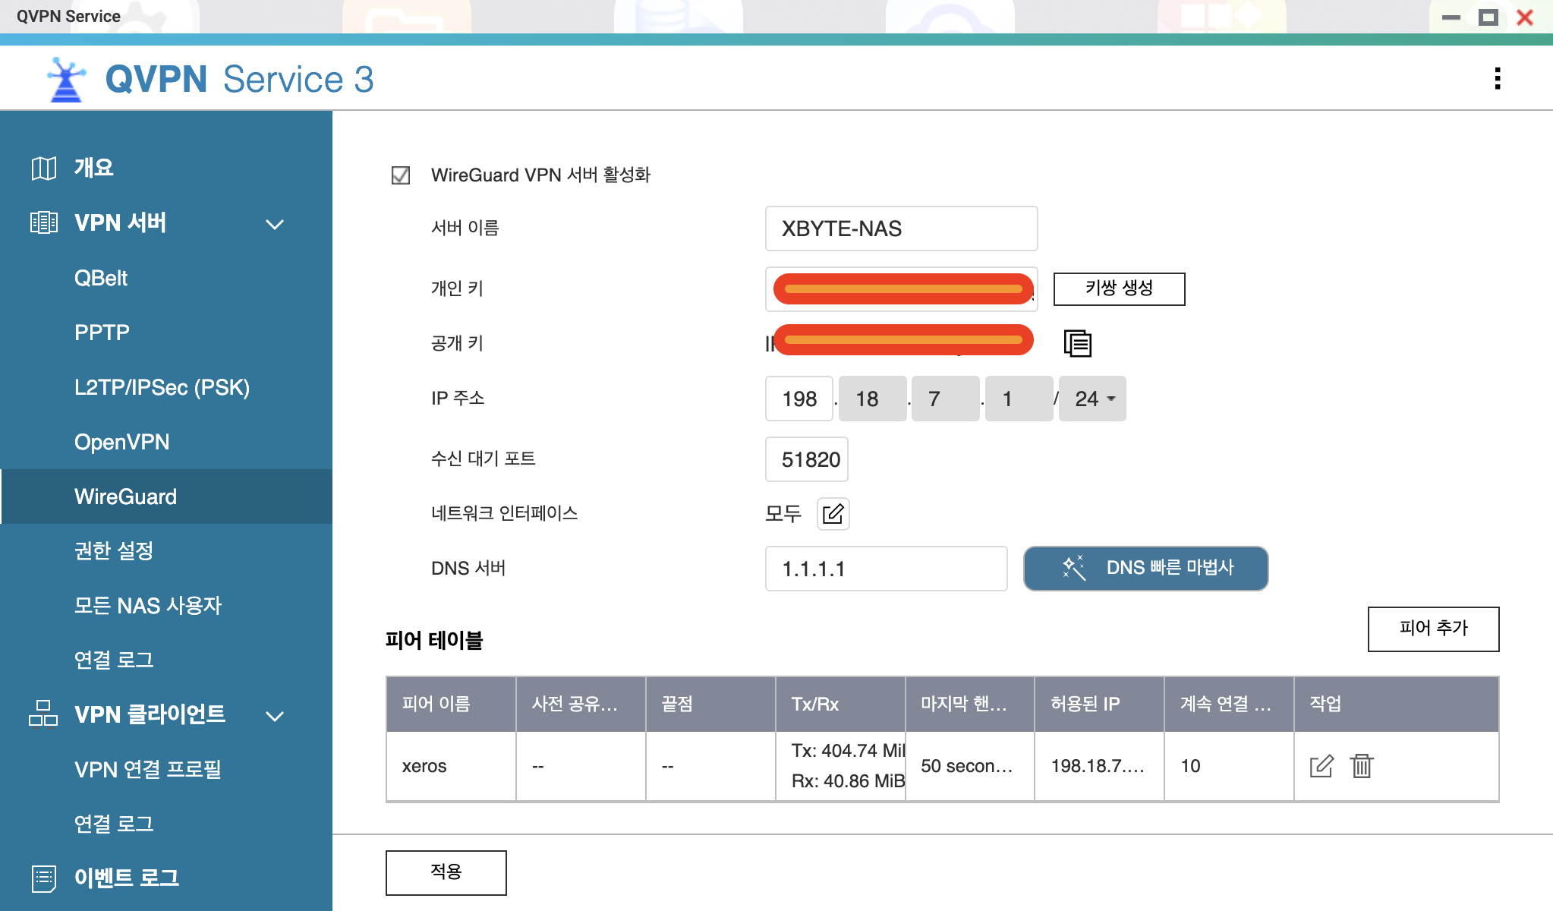Click the 마지막 핸... column header
1553x911 pixels.
coord(970,705)
